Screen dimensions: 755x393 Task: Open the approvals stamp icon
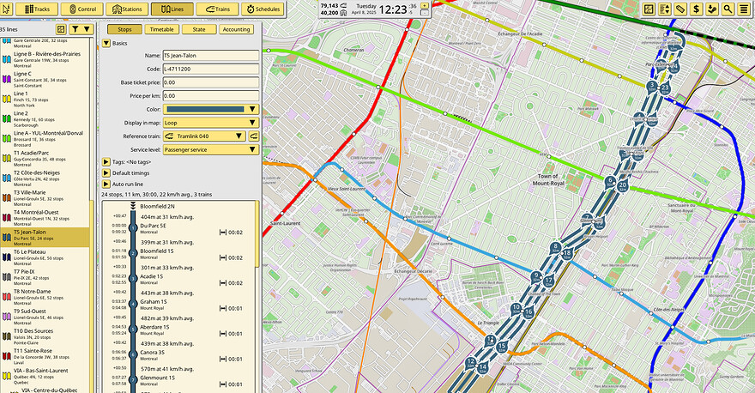712,9
